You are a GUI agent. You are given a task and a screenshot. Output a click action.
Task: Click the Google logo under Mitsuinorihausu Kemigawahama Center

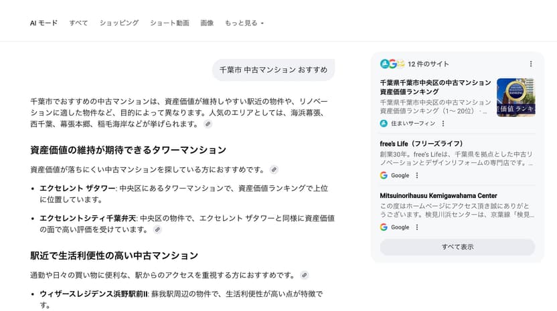point(384,227)
